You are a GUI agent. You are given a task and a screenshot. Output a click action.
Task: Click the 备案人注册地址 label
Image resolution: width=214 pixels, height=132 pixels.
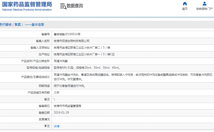click(40, 47)
